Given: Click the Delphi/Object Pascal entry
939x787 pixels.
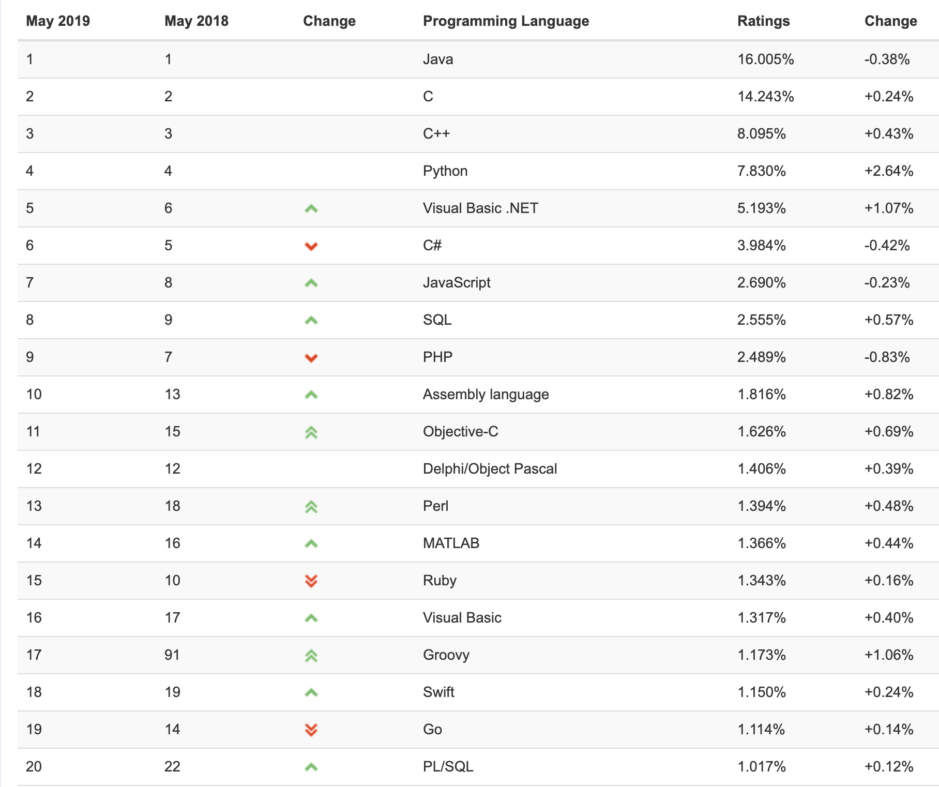Looking at the screenshot, I should tap(490, 469).
